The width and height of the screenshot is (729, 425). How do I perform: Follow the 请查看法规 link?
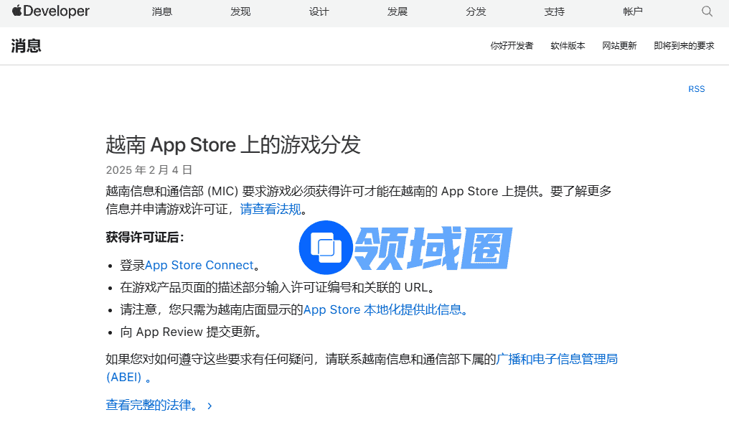pos(271,210)
